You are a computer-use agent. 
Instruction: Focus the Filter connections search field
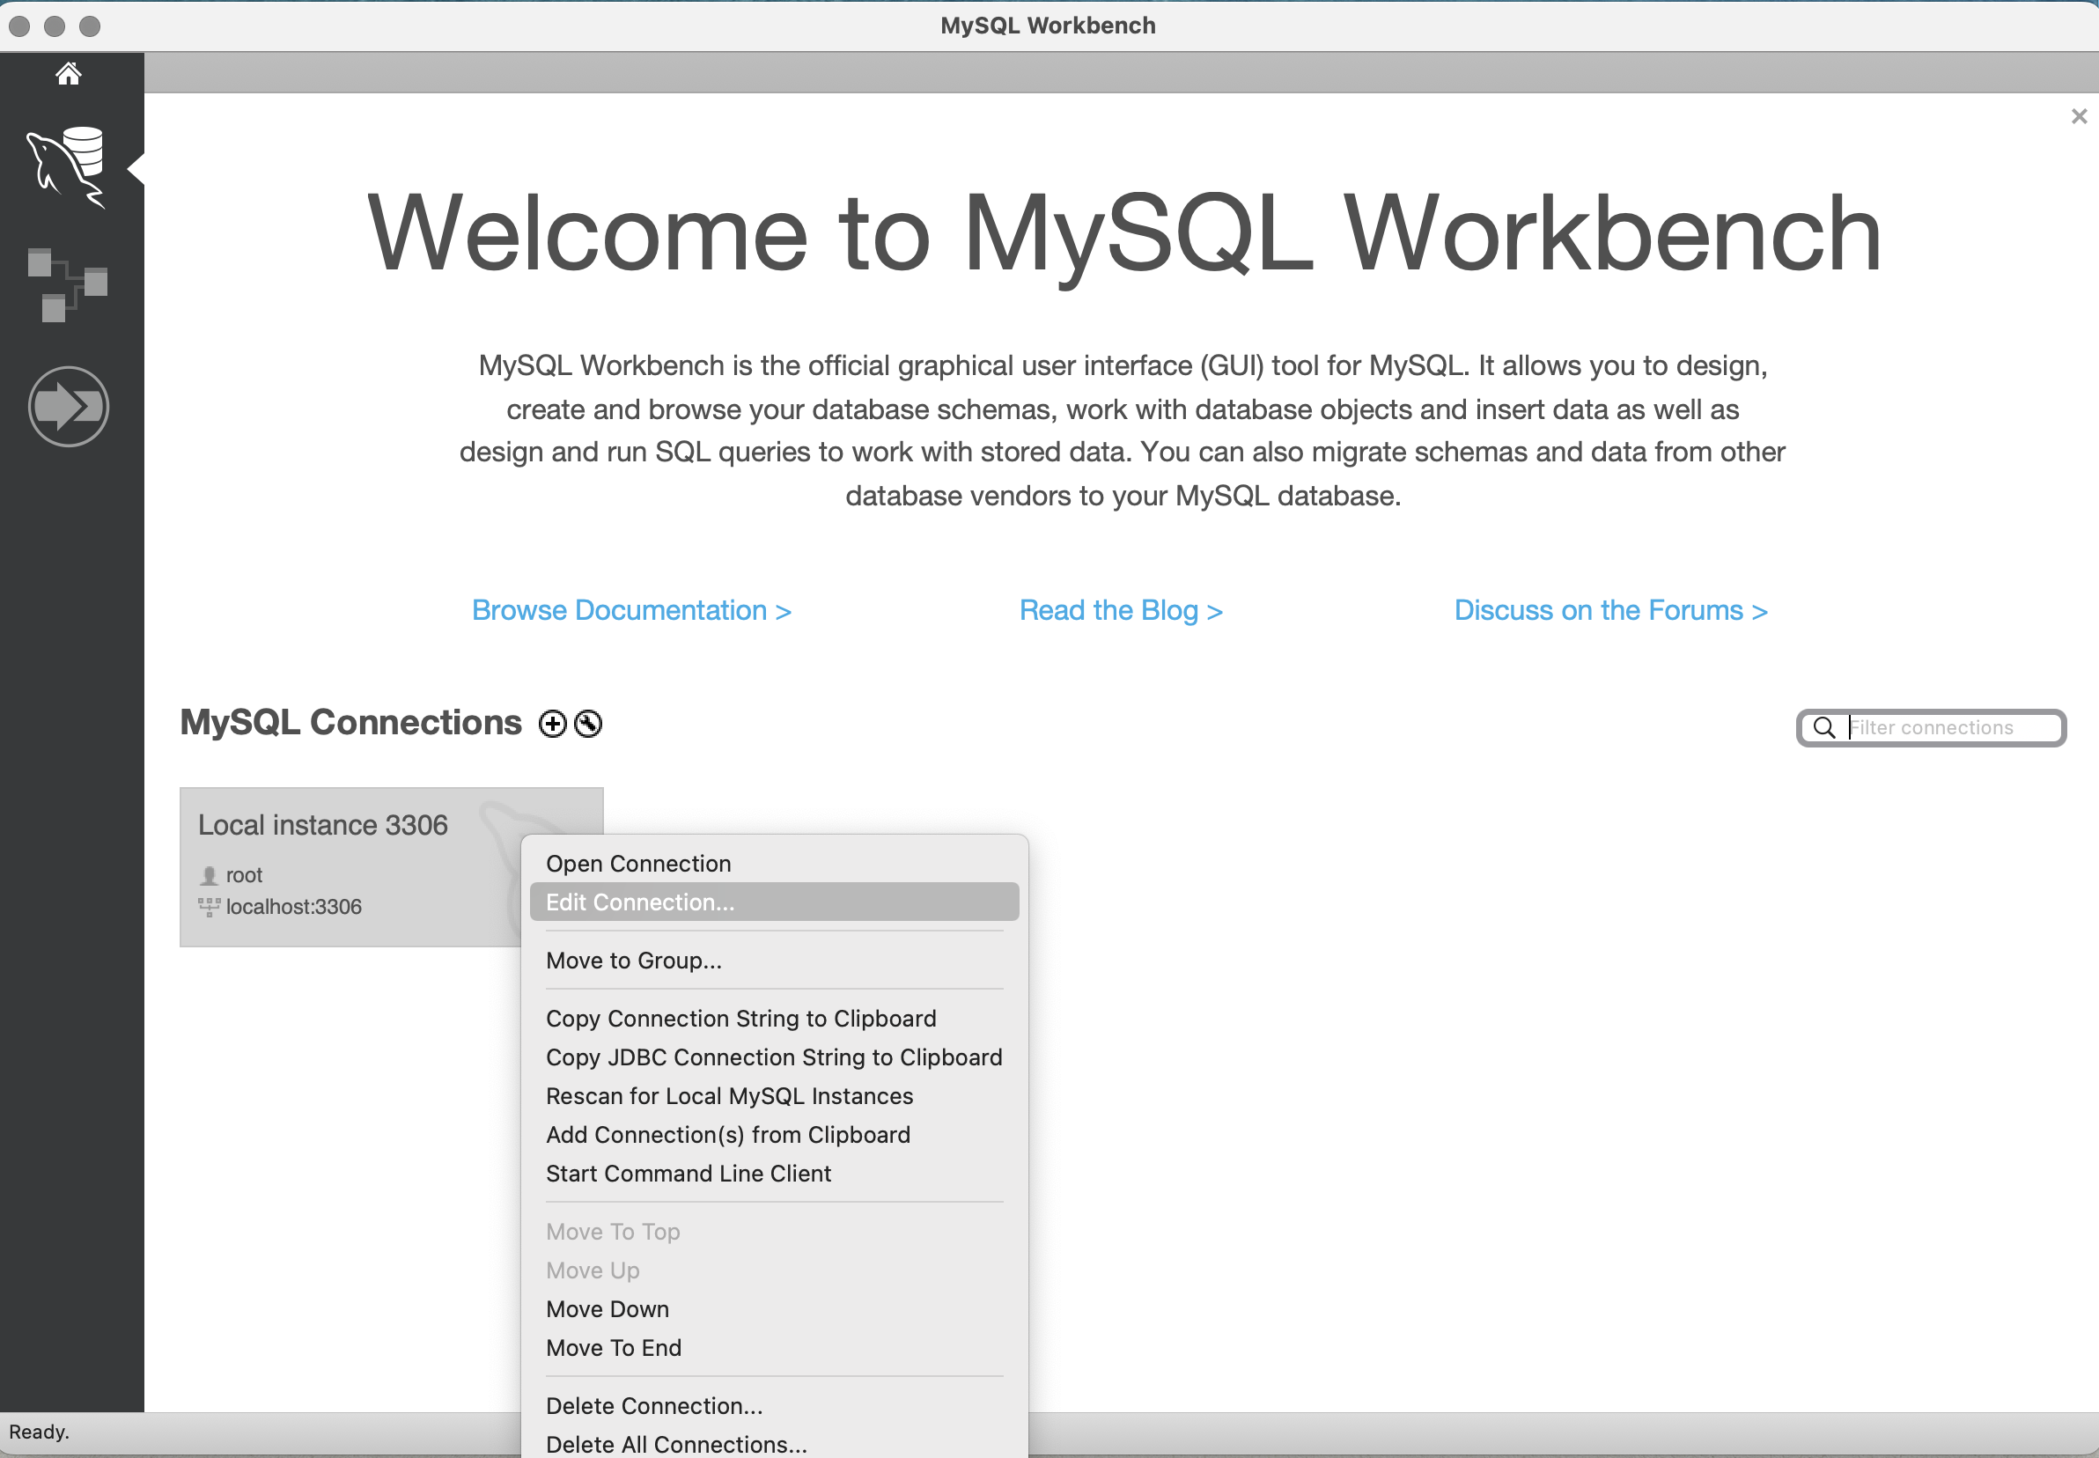(x=1946, y=727)
